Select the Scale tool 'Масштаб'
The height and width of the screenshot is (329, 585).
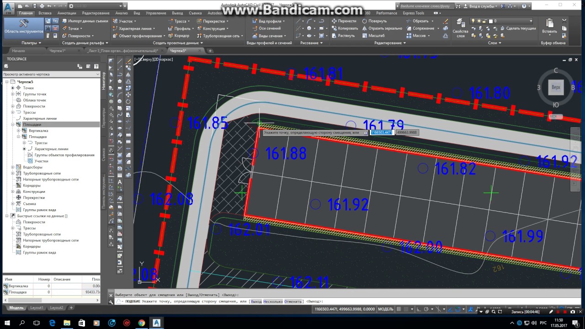pyautogui.click(x=373, y=36)
